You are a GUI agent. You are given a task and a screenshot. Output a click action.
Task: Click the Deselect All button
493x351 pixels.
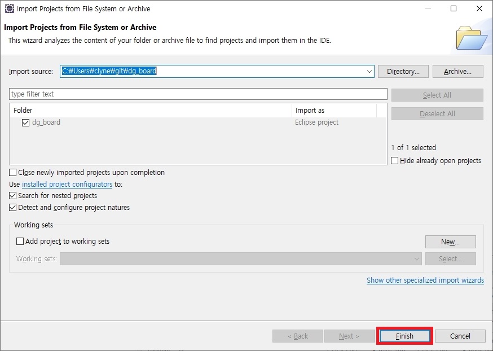pyautogui.click(x=437, y=113)
